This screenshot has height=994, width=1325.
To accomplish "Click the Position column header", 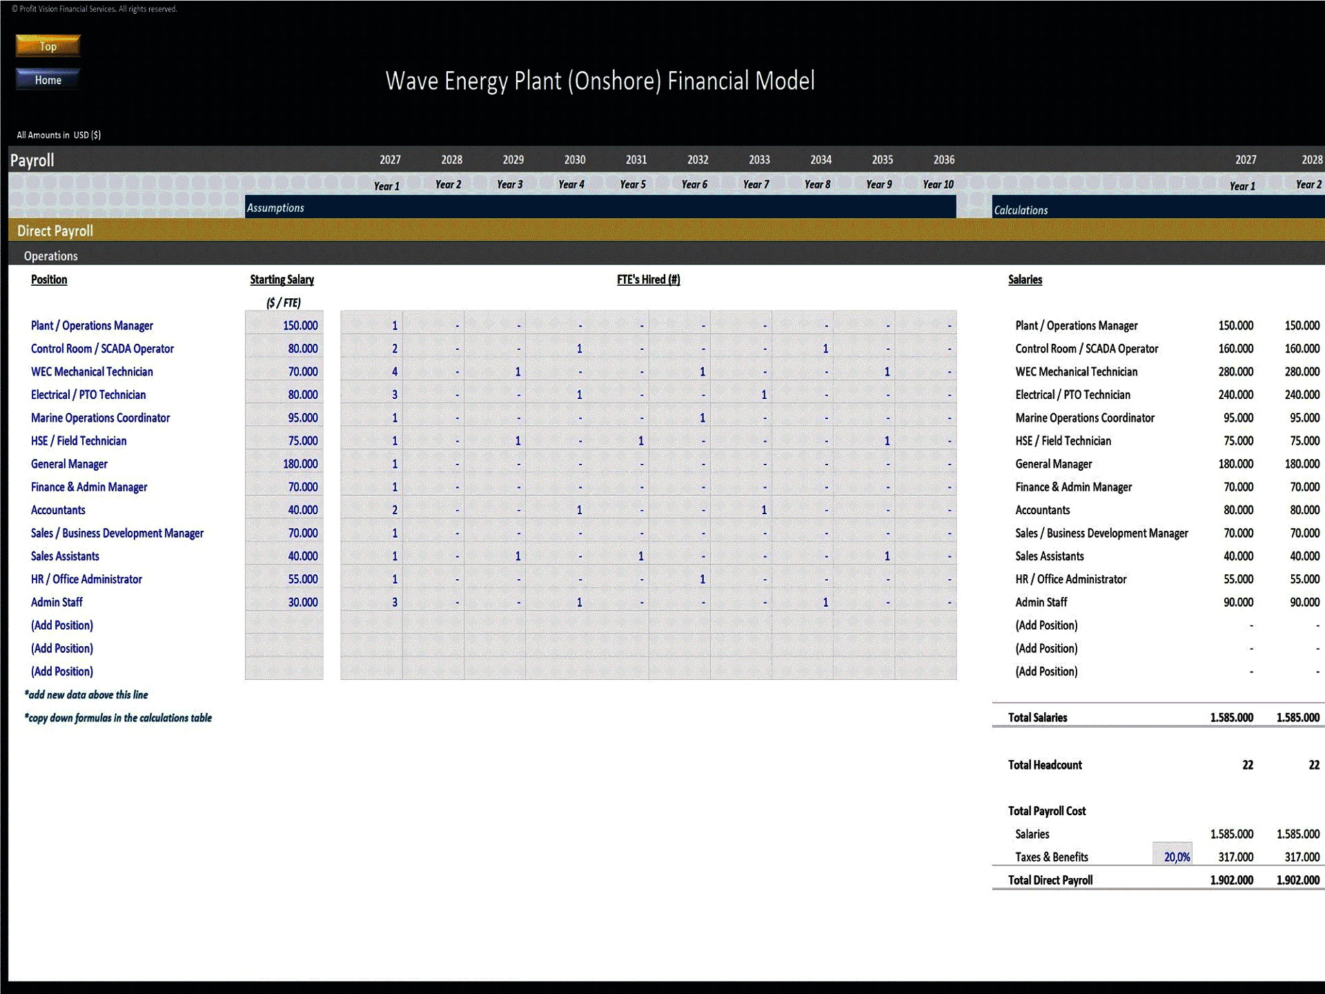I will [49, 280].
